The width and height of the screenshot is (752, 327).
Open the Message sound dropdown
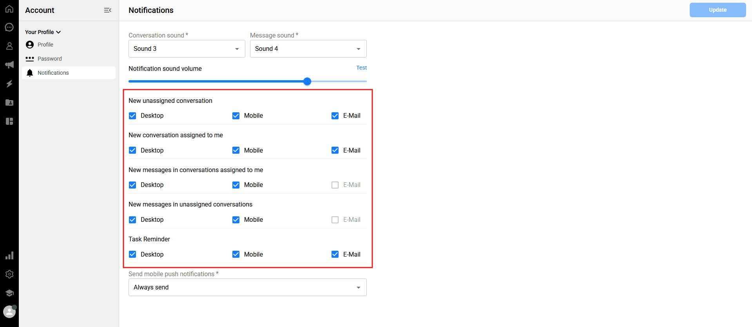tap(308, 49)
